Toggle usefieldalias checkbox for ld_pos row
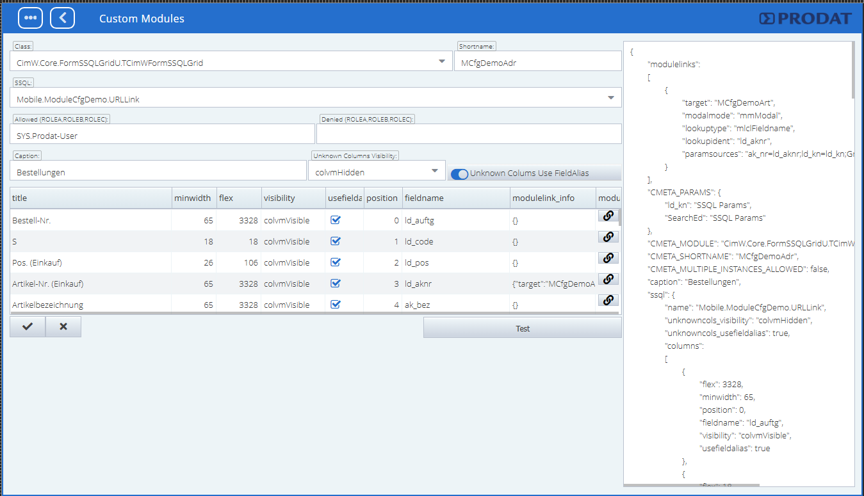The width and height of the screenshot is (864, 496). (335, 262)
